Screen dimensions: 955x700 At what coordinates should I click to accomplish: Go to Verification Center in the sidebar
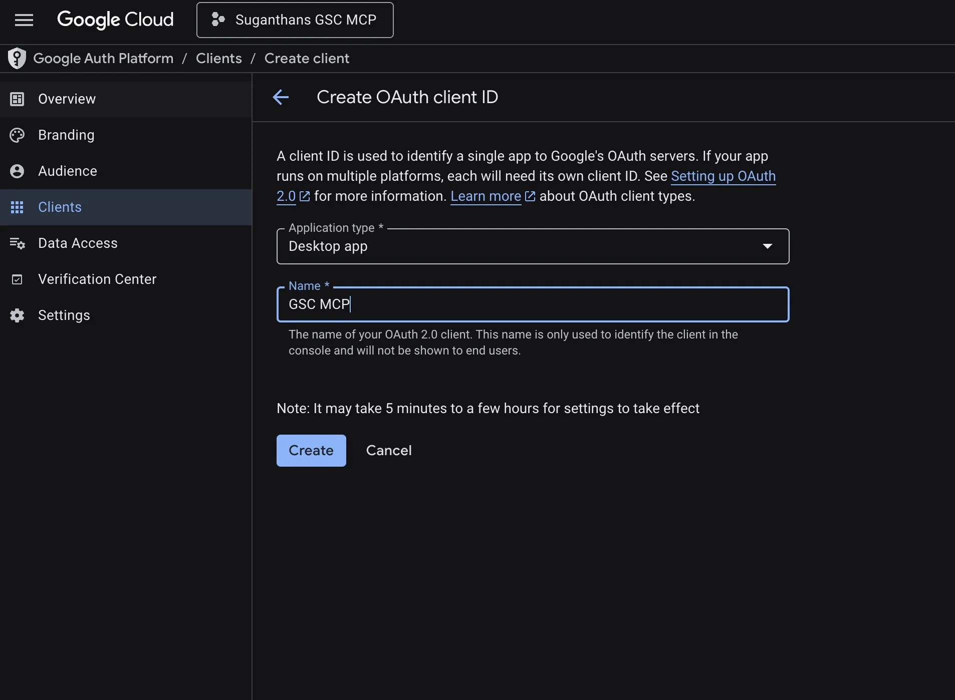[x=97, y=279]
